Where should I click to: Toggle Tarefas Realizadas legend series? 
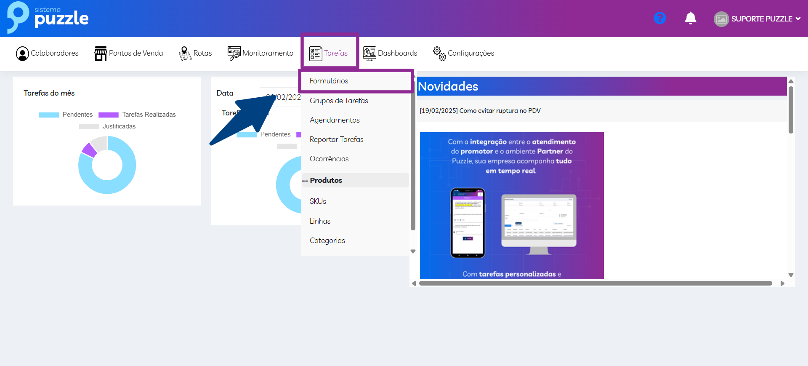pos(137,115)
